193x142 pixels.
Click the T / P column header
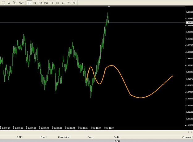coord(19,137)
